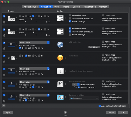
Task: Select shift radio button in Emoji row
Action: pos(20,56)
